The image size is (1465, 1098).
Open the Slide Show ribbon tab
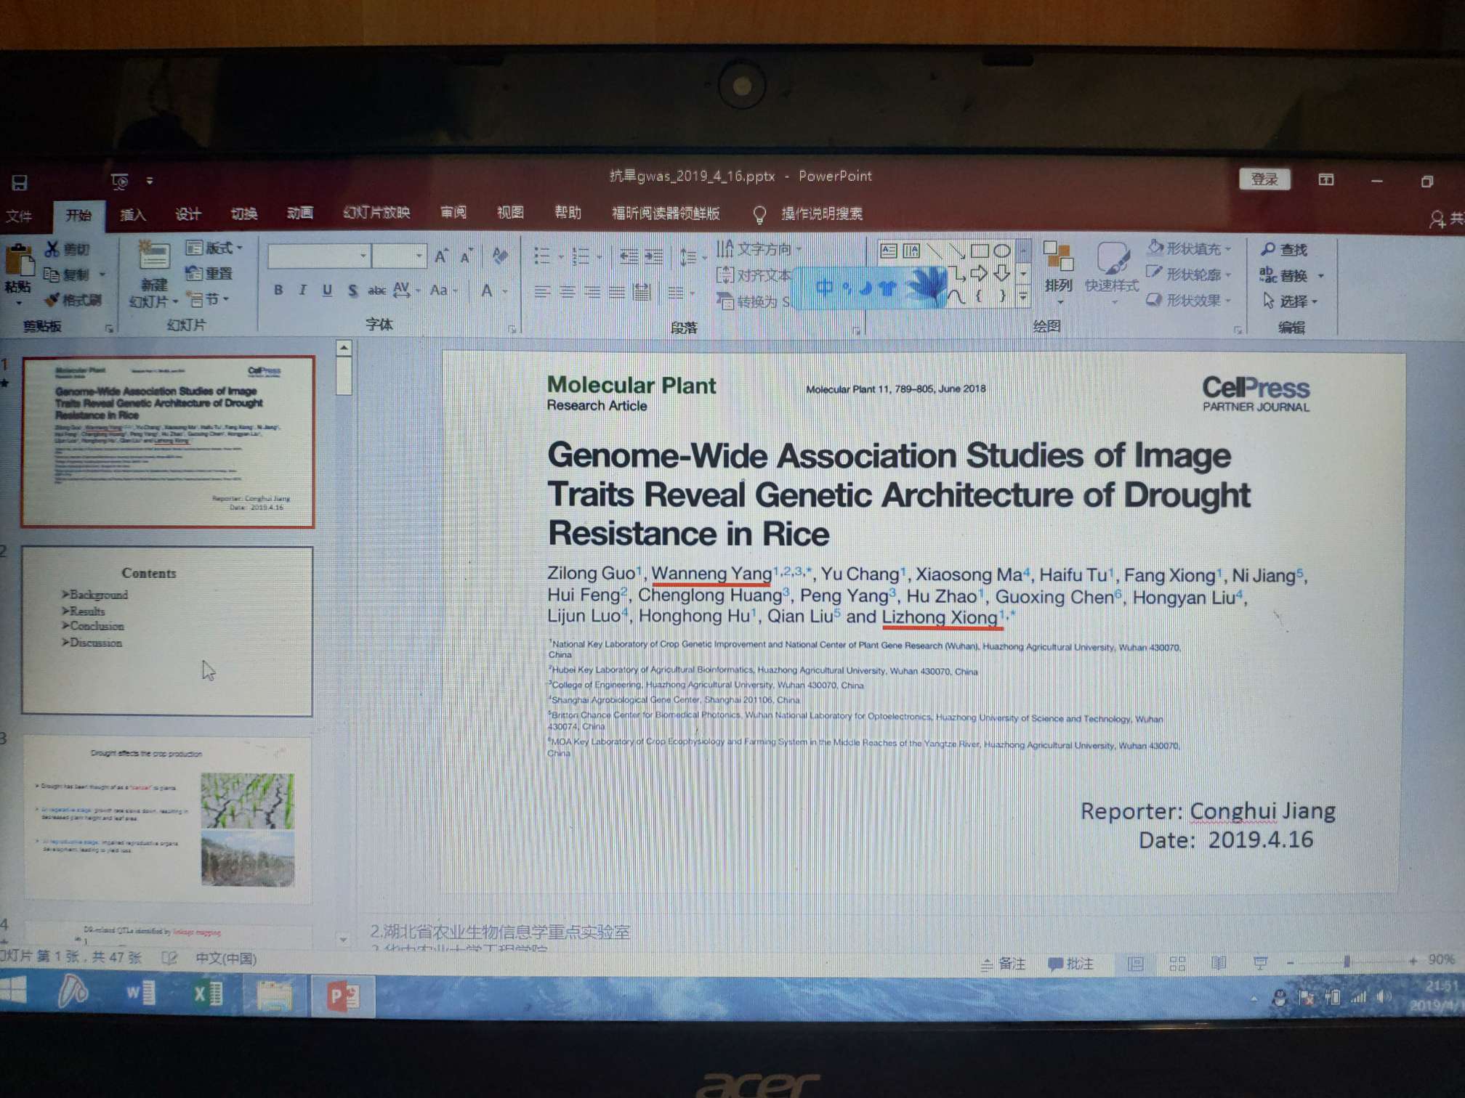(x=376, y=213)
